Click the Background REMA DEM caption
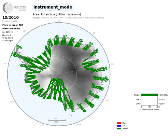Viewport: 168px width, 140px height. pos(48,18)
